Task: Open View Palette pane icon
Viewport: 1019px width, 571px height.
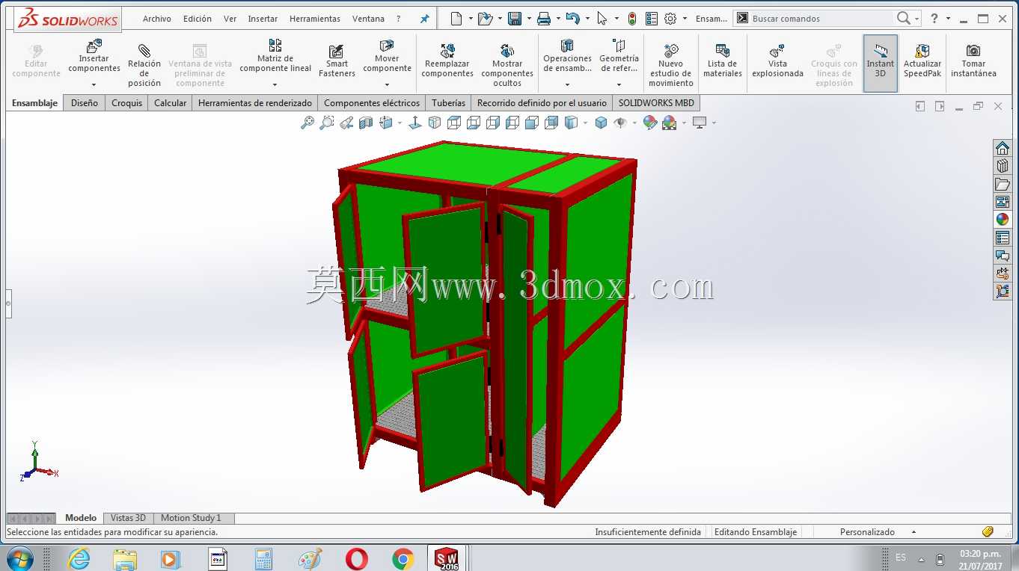Action: point(1003,202)
